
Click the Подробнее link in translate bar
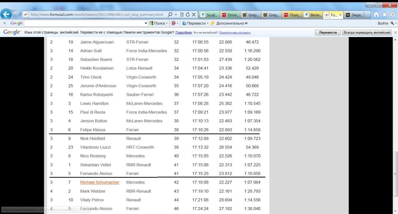click(183, 32)
